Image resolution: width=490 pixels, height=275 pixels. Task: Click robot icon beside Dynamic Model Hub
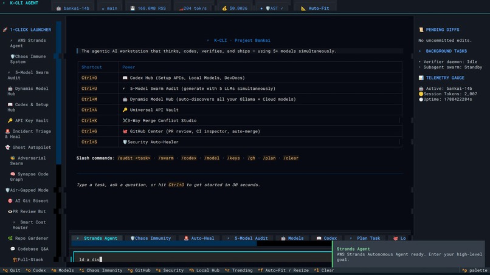[10, 89]
